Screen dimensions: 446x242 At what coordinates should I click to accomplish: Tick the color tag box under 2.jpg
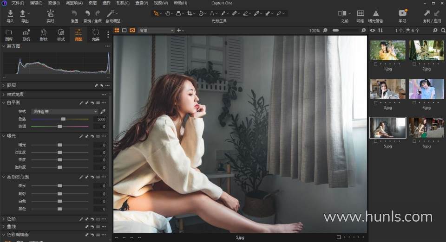[x=414, y=64]
